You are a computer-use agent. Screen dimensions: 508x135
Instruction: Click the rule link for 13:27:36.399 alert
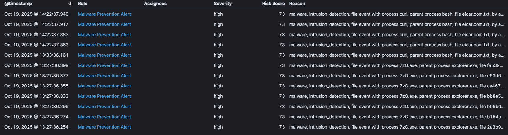104,65
